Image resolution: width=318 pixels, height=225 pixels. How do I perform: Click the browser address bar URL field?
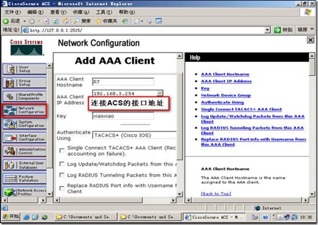143,30
